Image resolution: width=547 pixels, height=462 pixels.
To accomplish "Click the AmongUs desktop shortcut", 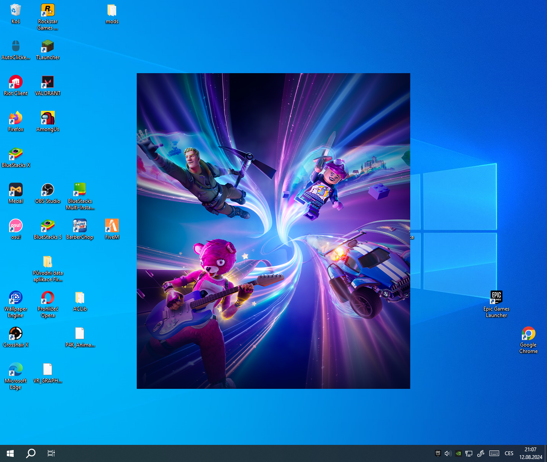I will pyautogui.click(x=47, y=118).
